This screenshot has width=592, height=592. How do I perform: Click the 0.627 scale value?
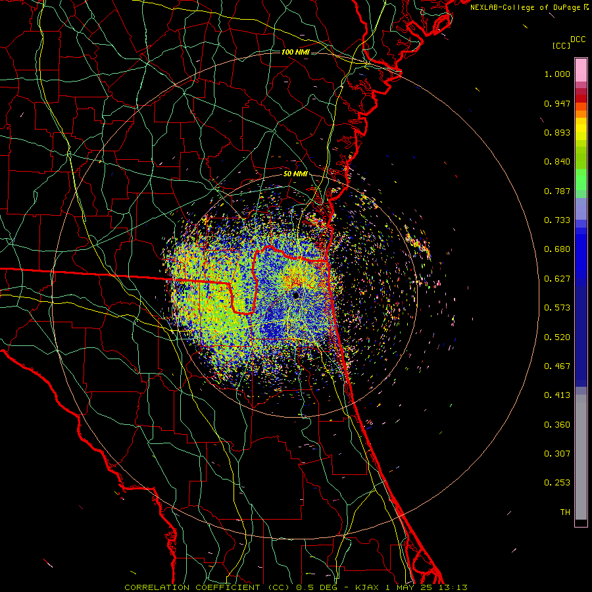click(x=557, y=279)
